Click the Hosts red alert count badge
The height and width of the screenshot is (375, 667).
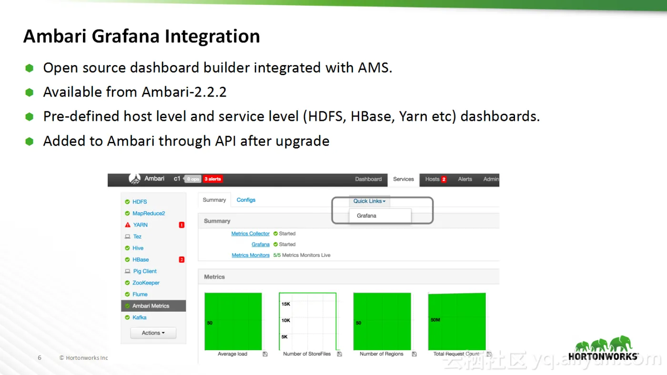pyautogui.click(x=444, y=179)
